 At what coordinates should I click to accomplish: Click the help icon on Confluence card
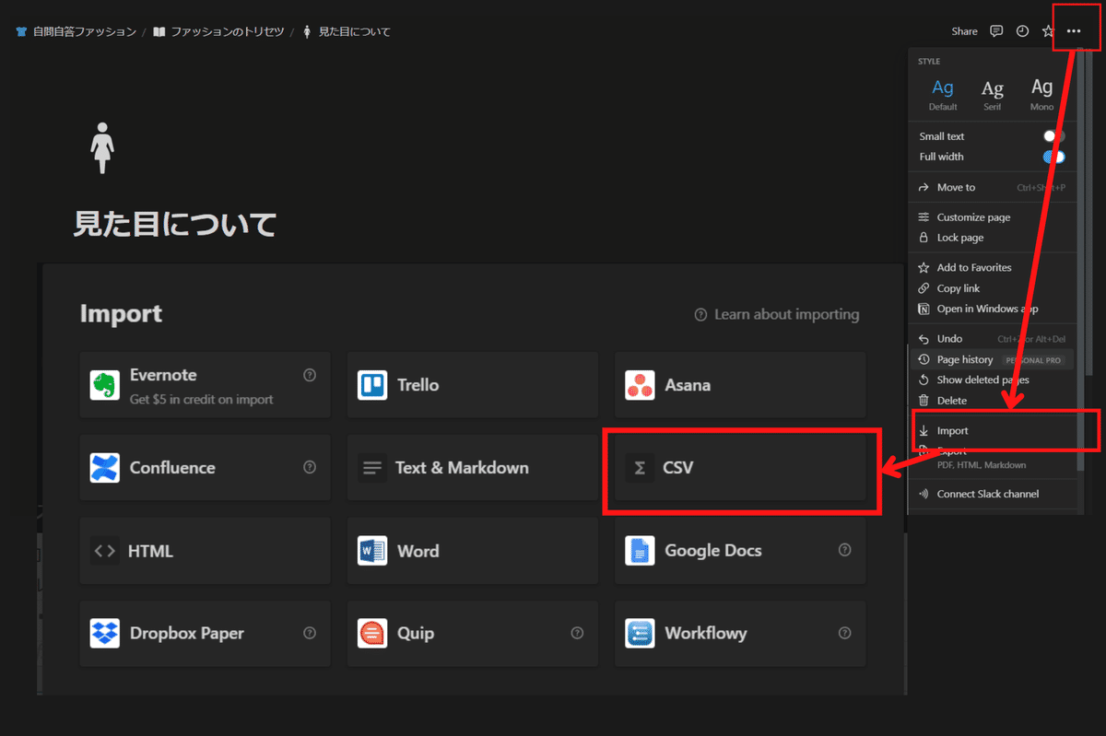(x=310, y=467)
